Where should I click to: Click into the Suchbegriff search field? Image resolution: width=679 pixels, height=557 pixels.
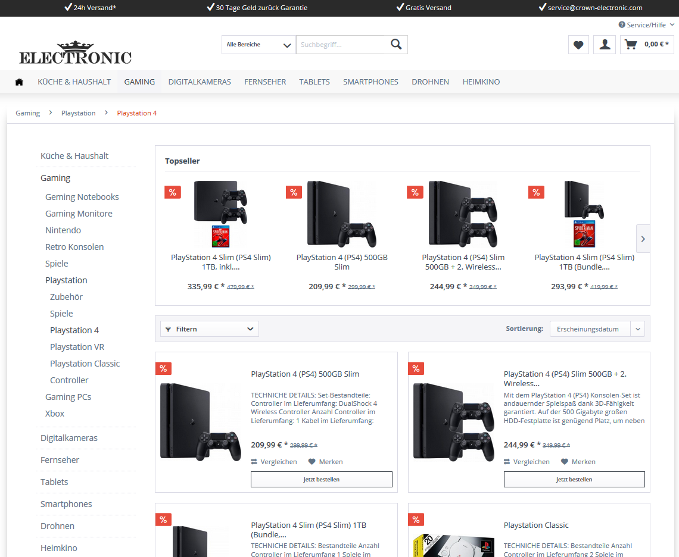click(341, 45)
